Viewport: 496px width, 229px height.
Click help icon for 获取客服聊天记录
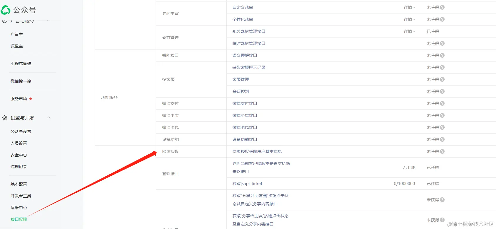(442, 67)
